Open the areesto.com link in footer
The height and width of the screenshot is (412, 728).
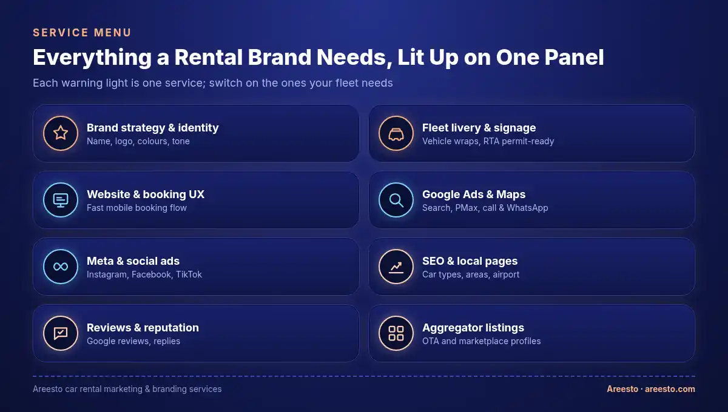tap(670, 389)
